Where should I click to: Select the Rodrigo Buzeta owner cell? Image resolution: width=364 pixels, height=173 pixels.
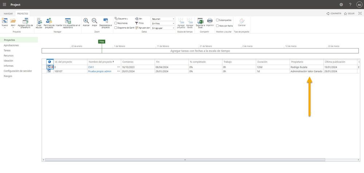point(306,67)
